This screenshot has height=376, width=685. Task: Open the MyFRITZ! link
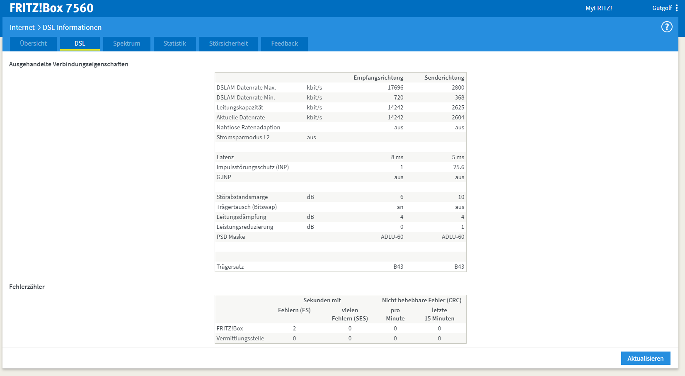(x=598, y=8)
